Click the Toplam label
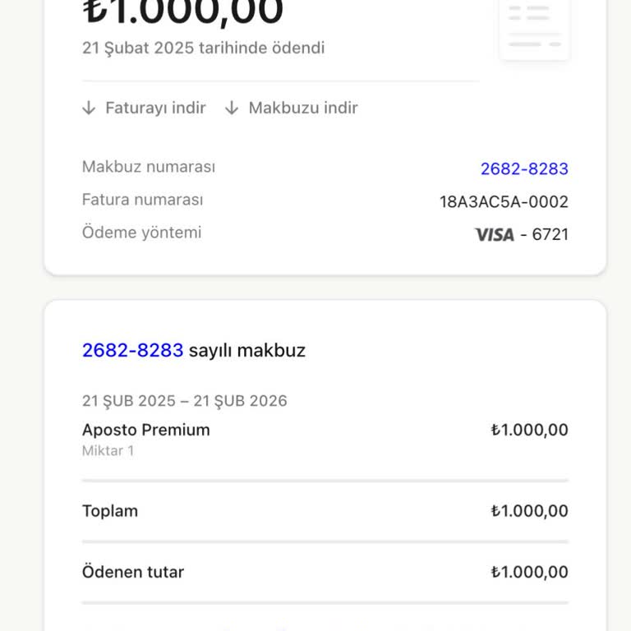The width and height of the screenshot is (631, 631). pyautogui.click(x=110, y=511)
